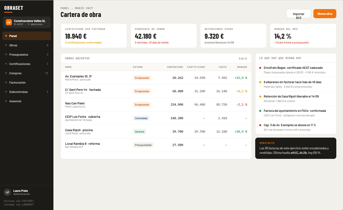This screenshot has width=343, height=210.
Task: Open CEIP Les Fonts · cubierta row
Action: (156, 118)
